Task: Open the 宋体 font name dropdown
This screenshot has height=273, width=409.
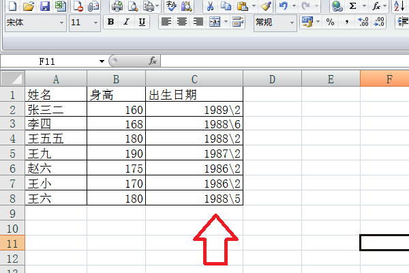Action: [61, 23]
